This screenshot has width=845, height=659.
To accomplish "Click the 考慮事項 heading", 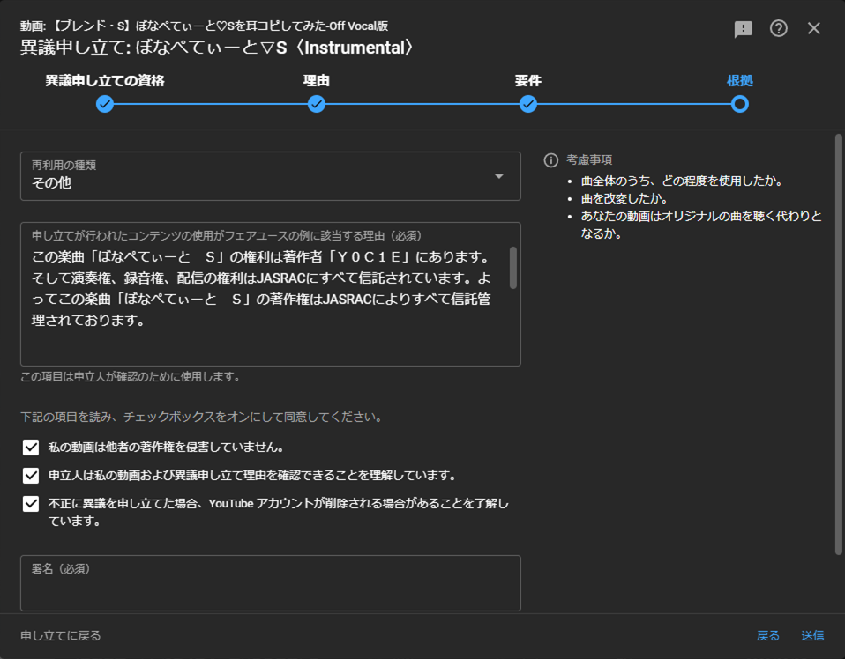I will (589, 160).
